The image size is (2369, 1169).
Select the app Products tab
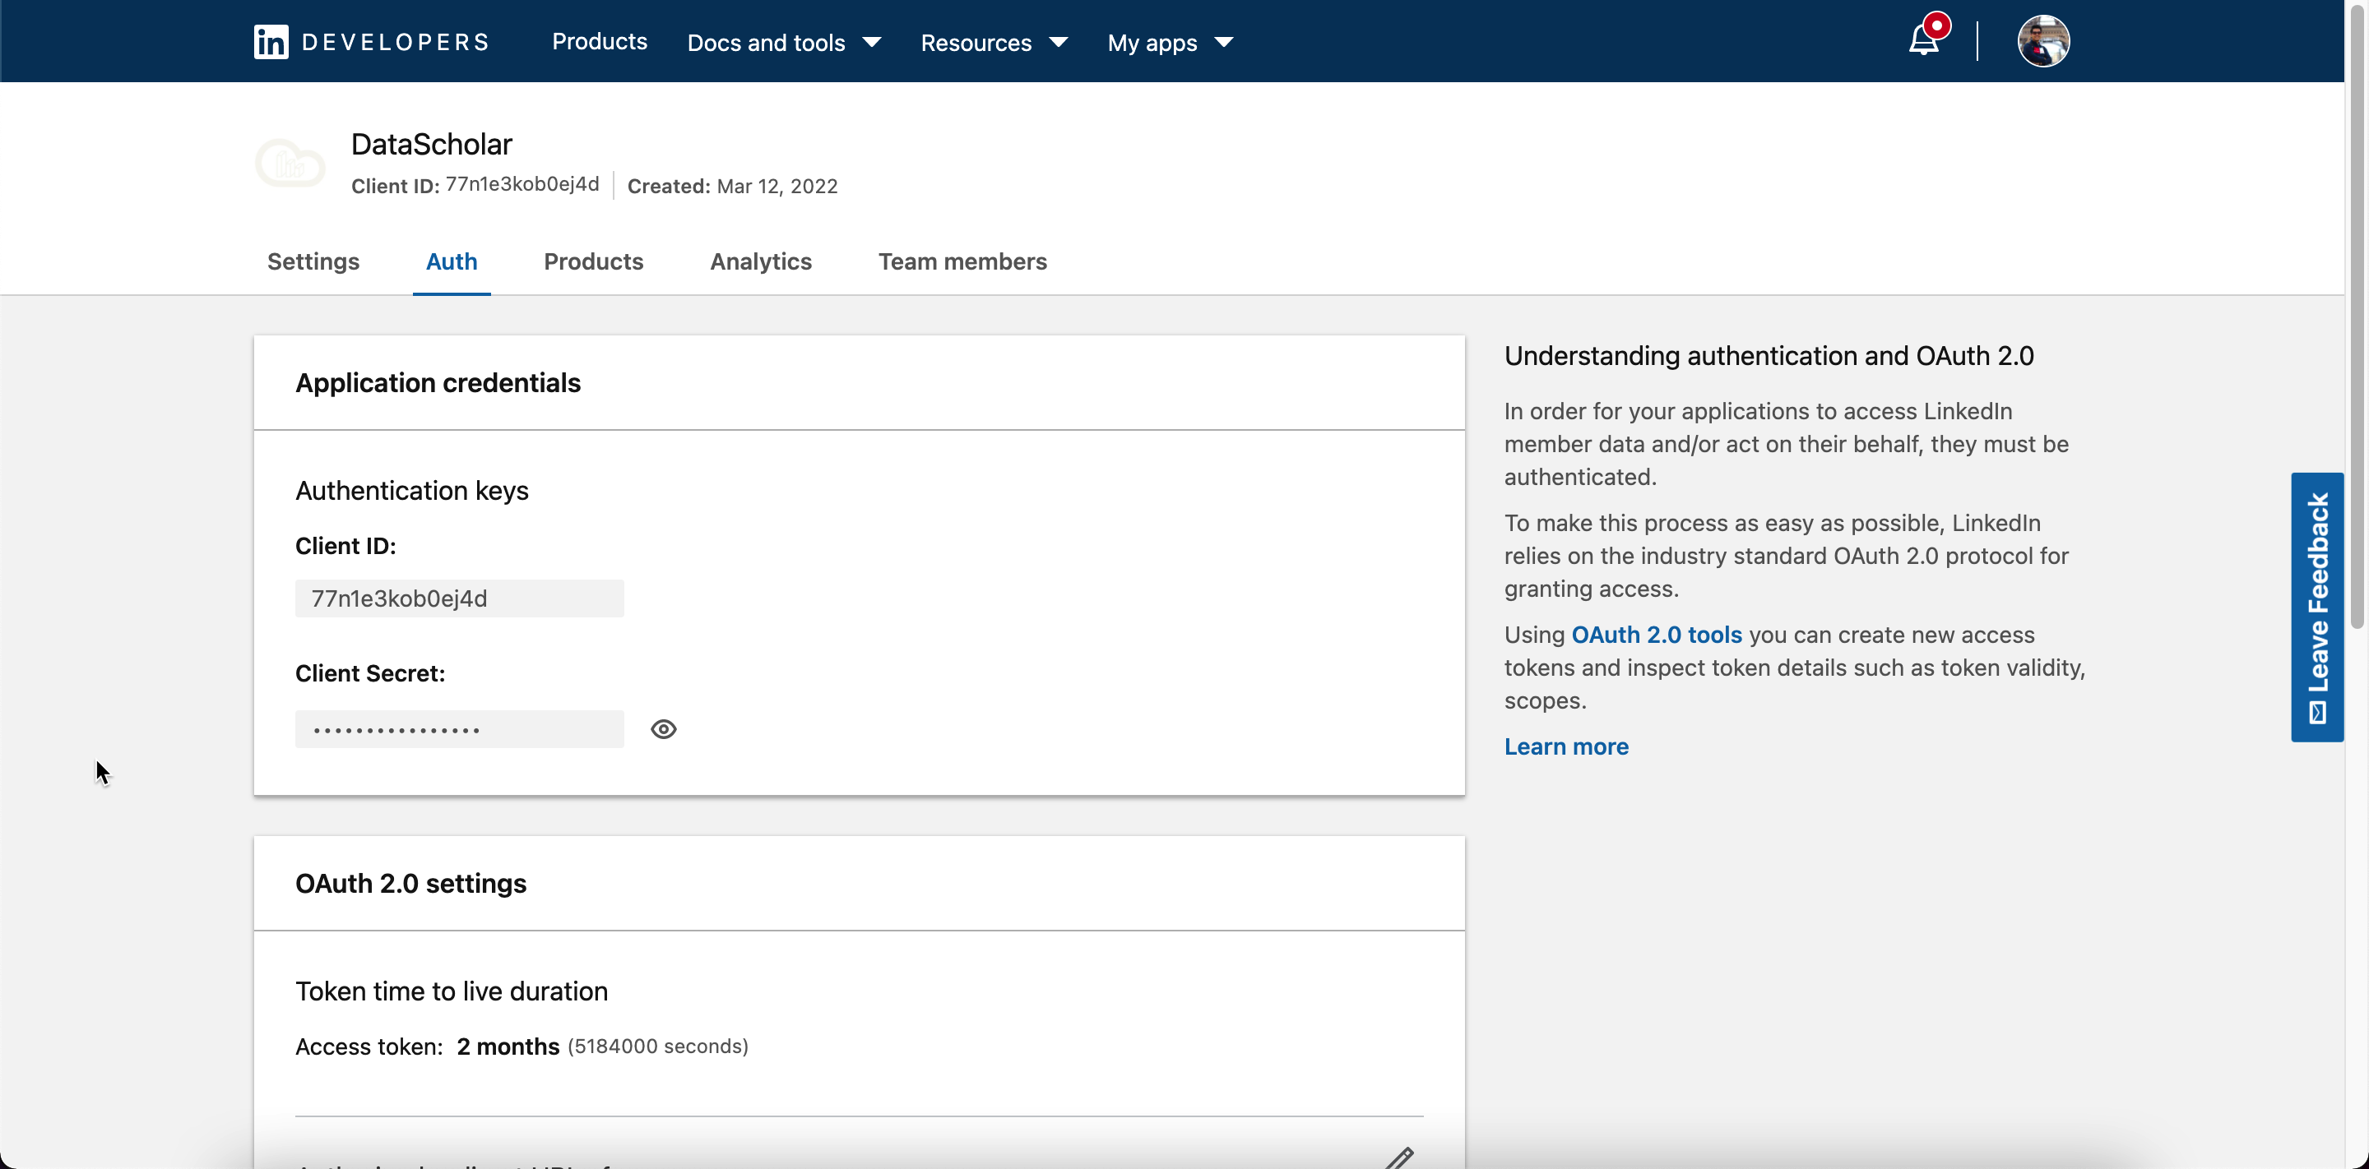coord(593,261)
